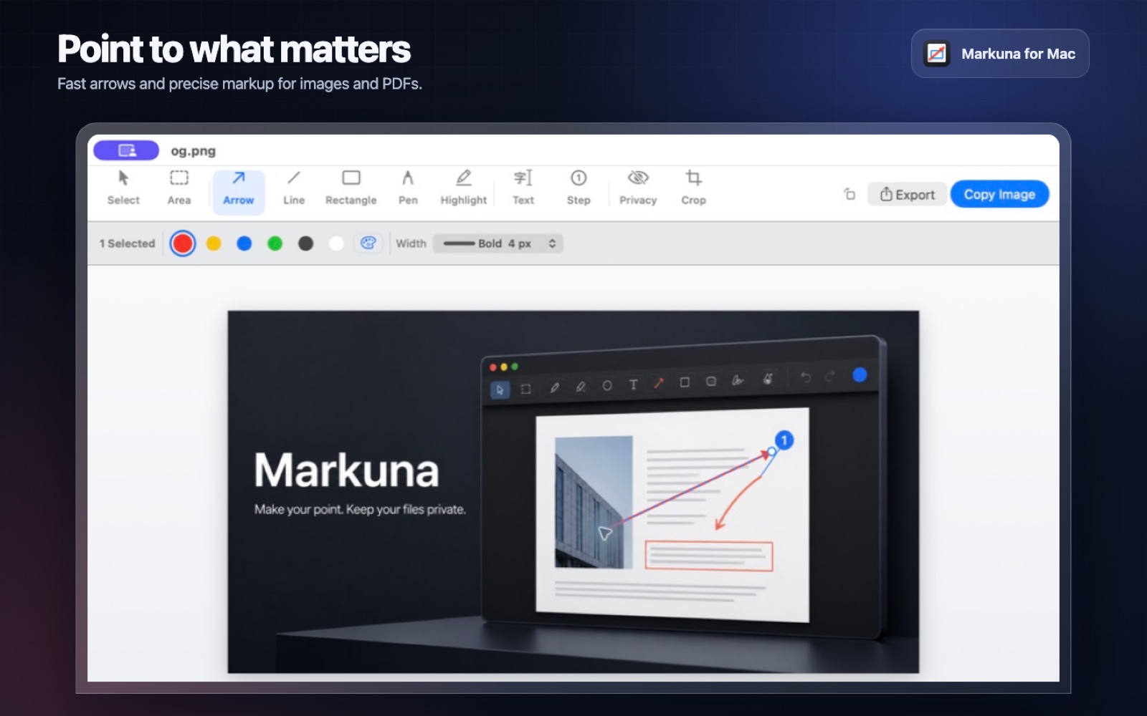The image size is (1147, 716).
Task: Open the Markuna for Mac badge
Action: pyautogui.click(x=1000, y=54)
